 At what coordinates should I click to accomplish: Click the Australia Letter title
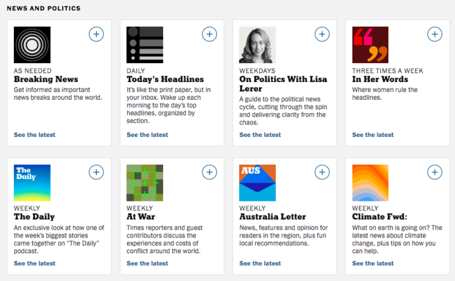(x=272, y=217)
